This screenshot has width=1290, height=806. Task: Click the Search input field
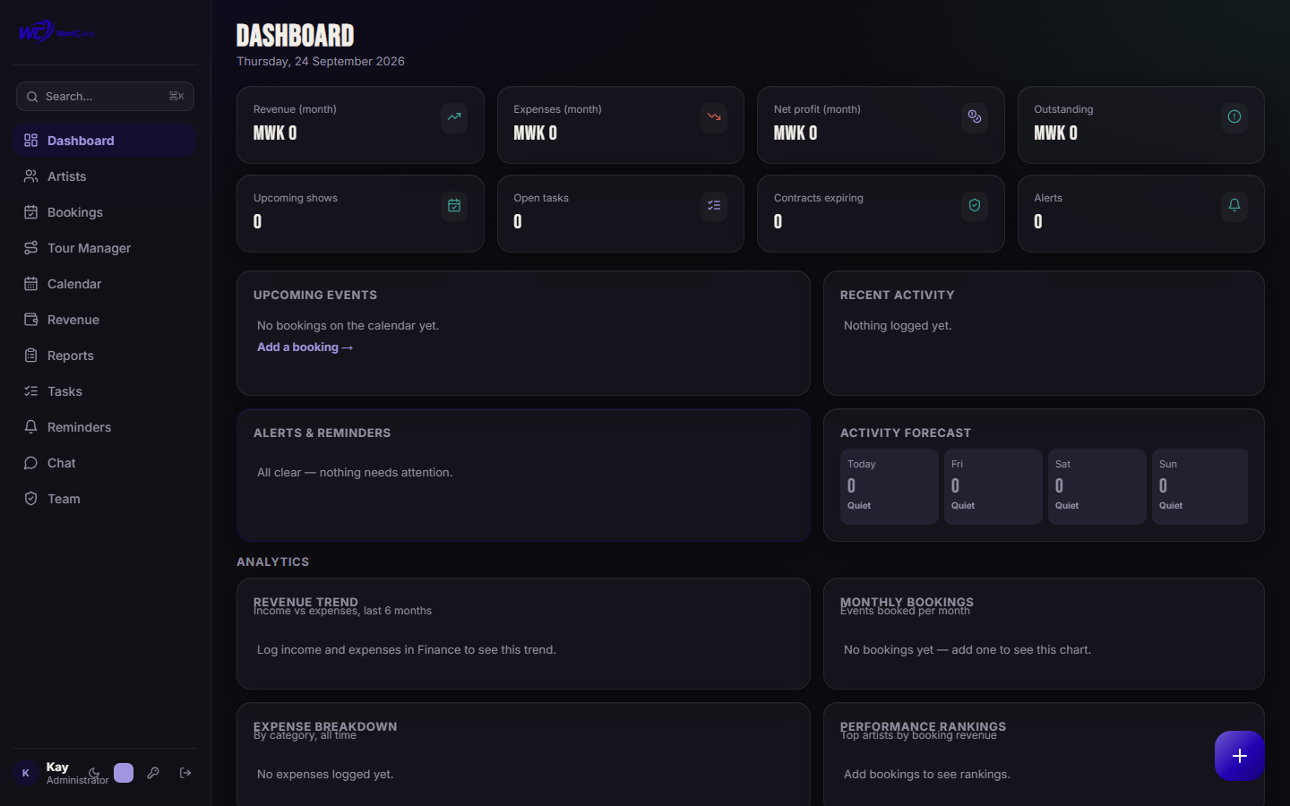[105, 97]
